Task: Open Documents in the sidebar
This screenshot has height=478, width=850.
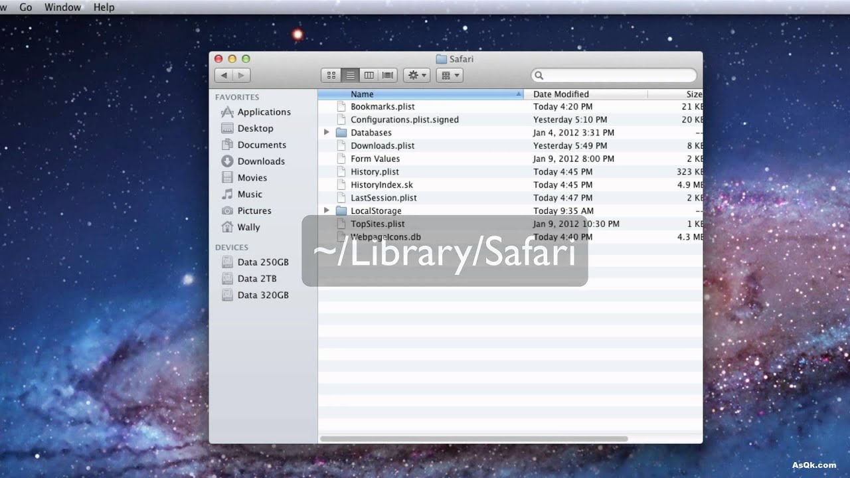Action: (254, 145)
